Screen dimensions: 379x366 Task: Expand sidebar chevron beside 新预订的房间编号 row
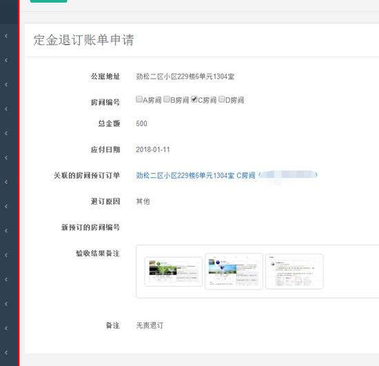6,231
